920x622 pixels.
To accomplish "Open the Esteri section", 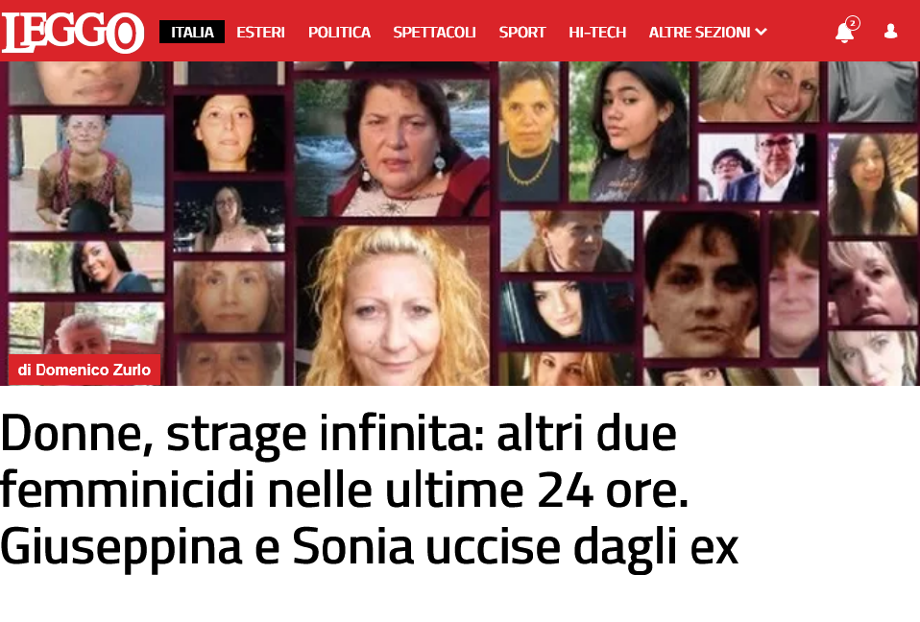I will pyautogui.click(x=260, y=33).
